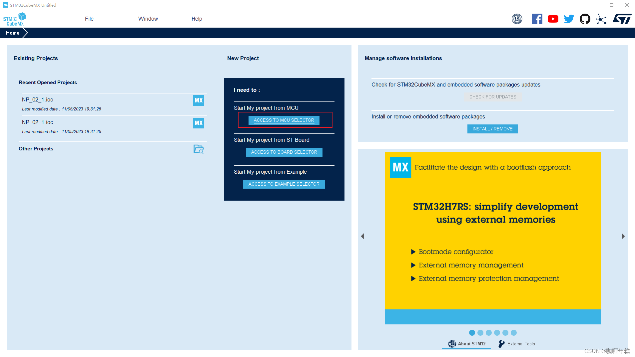Switch to the External Tools tab
This screenshot has height=357, width=635.
coord(516,344)
